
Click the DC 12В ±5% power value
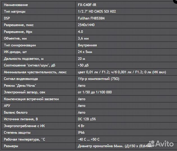pyautogui.click(x=87, y=119)
